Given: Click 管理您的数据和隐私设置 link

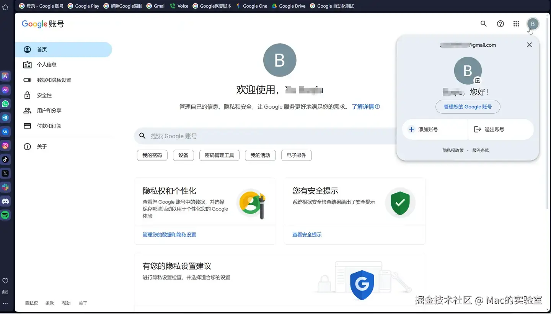Looking at the screenshot, I should coord(170,235).
